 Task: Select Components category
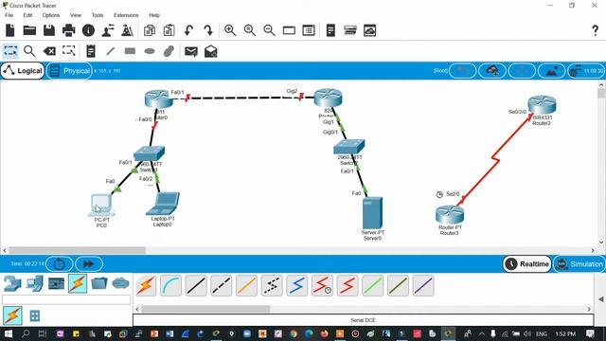pyautogui.click(x=57, y=283)
